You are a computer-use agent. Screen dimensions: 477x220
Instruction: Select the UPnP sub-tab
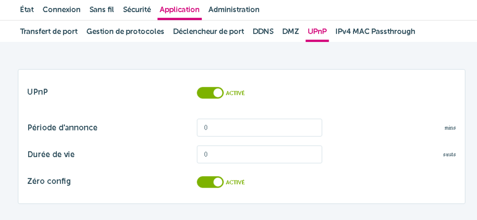tap(317, 31)
